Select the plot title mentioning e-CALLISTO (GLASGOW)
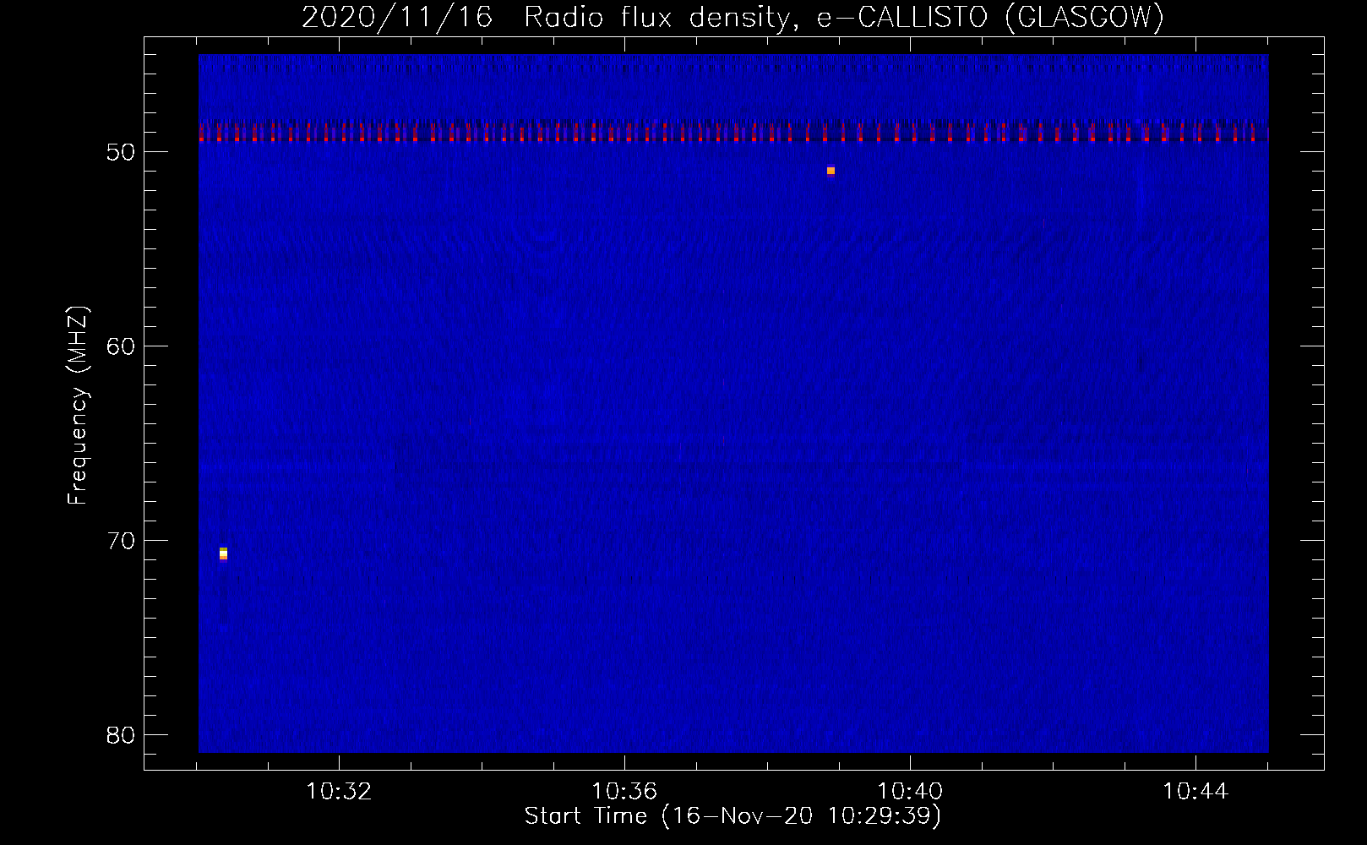Image resolution: width=1367 pixels, height=845 pixels. [x=733, y=17]
